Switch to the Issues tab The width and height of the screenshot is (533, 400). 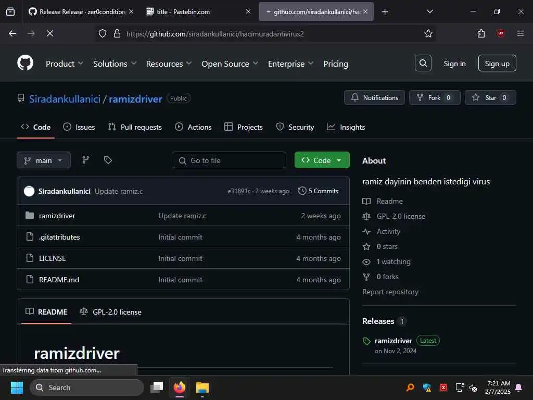79,127
